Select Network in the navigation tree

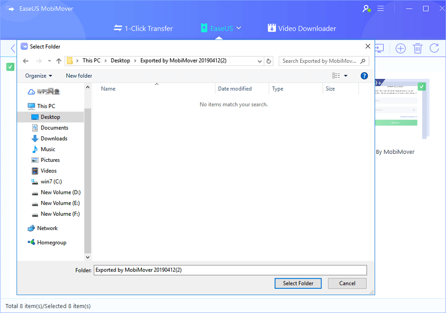[x=43, y=228]
